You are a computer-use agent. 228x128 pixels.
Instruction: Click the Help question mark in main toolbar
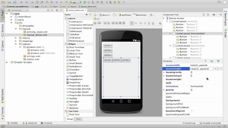click(124, 2)
